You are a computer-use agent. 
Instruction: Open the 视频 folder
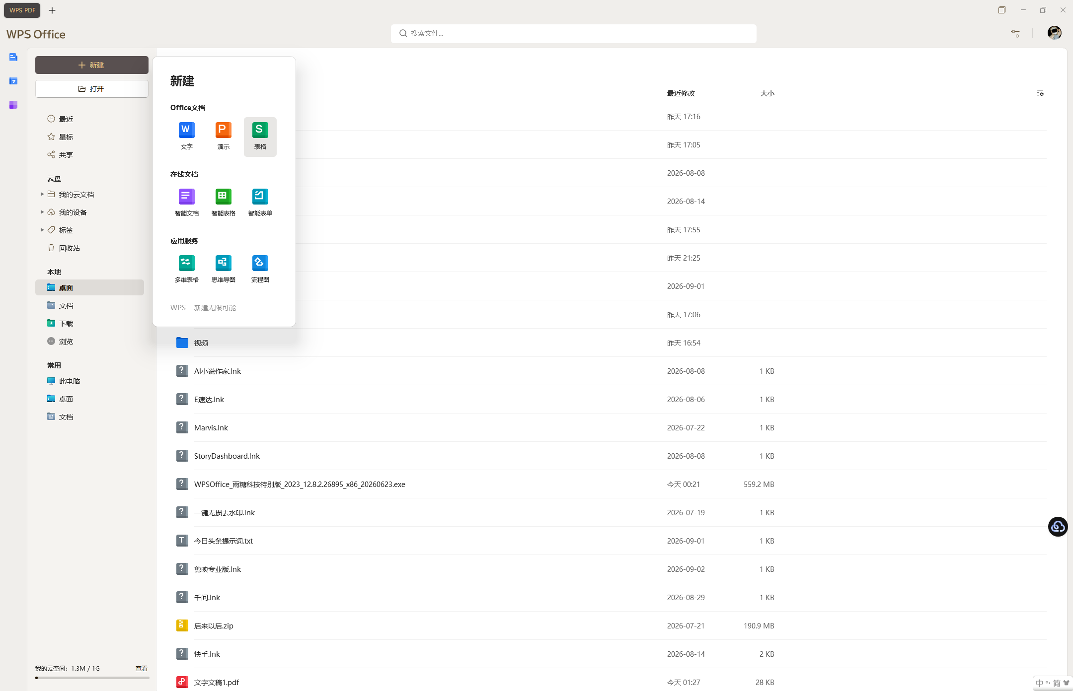coord(201,343)
